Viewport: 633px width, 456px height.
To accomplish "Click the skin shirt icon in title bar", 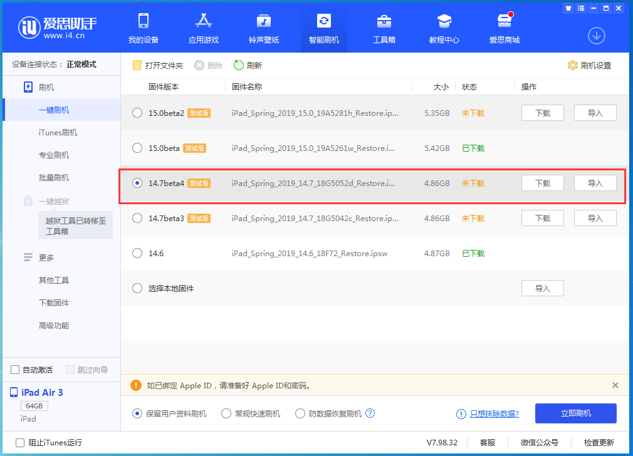I will point(568,8).
